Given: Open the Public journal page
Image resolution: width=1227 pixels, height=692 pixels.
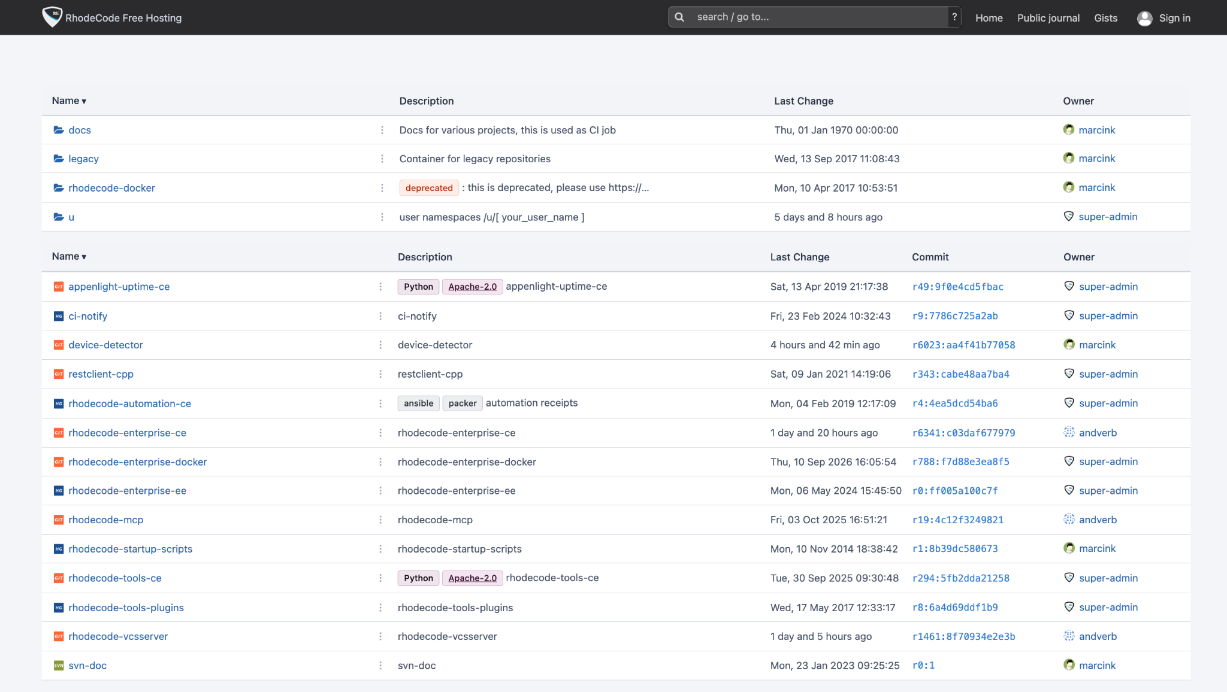Looking at the screenshot, I should click(x=1048, y=18).
